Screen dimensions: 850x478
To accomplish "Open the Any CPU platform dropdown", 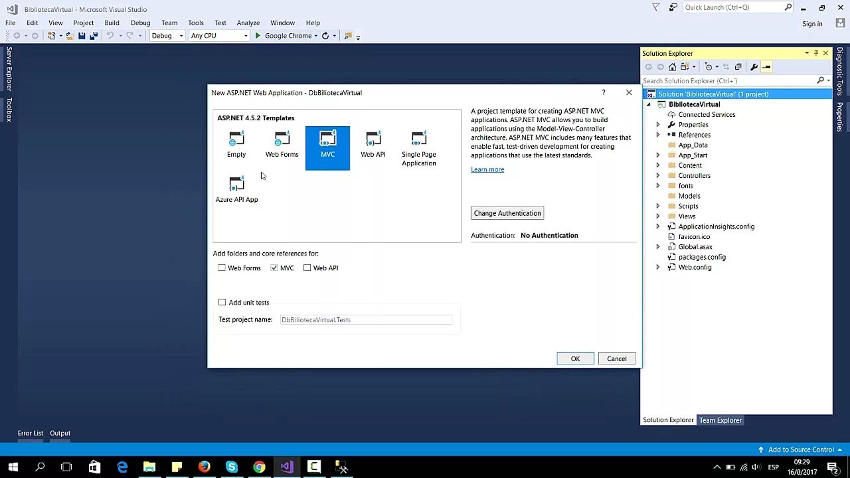I will (x=219, y=36).
